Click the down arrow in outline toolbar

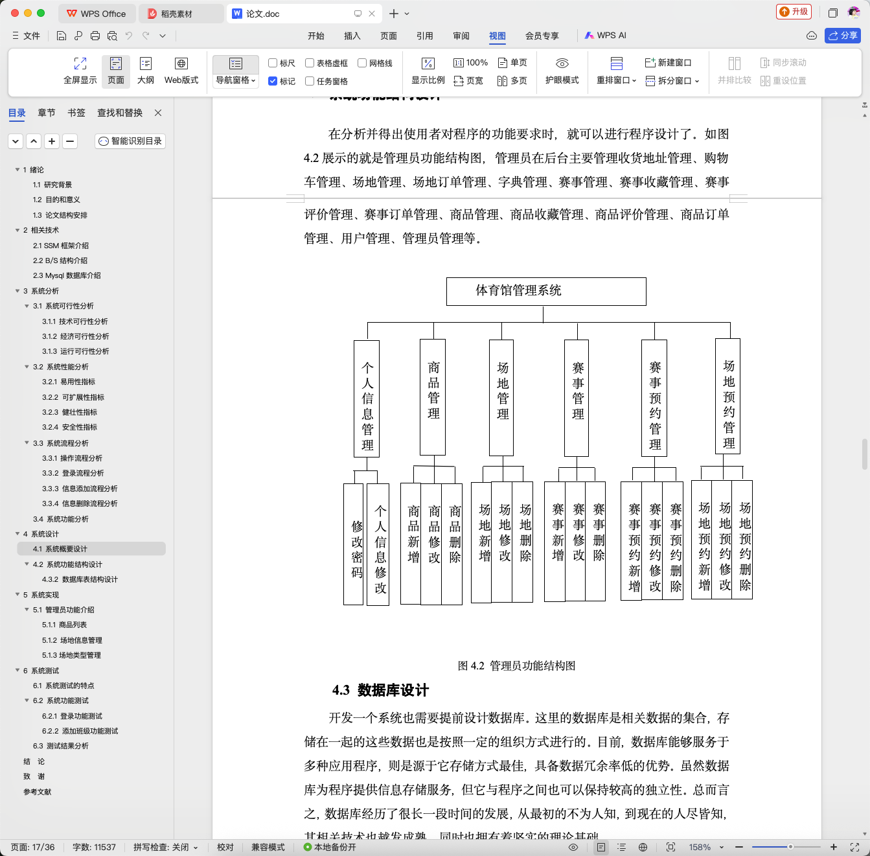pyautogui.click(x=16, y=141)
